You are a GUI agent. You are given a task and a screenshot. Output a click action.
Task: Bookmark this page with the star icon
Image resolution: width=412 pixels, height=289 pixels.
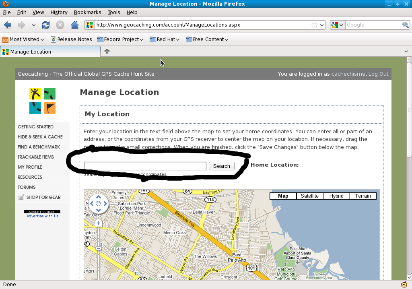(314, 25)
